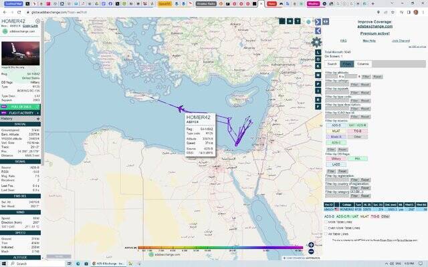Click the Windows taskbar search box
Image resolution: width=428 pixels, height=267 pixels.
(37, 264)
